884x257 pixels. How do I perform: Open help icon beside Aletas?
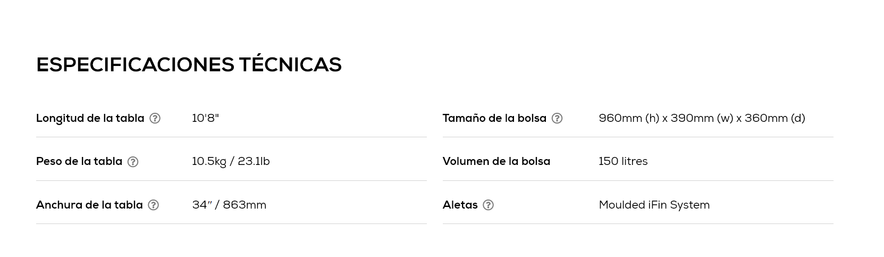point(488,205)
